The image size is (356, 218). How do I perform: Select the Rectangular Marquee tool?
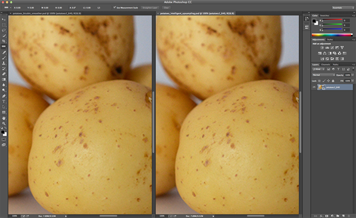tap(3, 25)
